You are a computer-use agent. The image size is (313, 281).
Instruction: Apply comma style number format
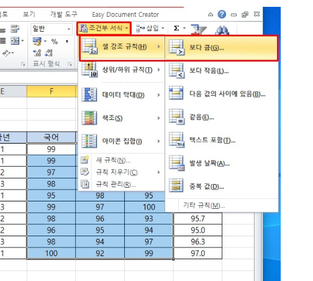[x=67, y=42]
